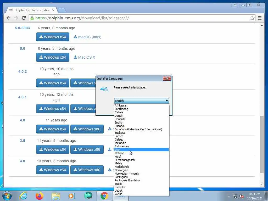Open a new browser tab
This screenshot has height=201, width=268.
coord(62,10)
